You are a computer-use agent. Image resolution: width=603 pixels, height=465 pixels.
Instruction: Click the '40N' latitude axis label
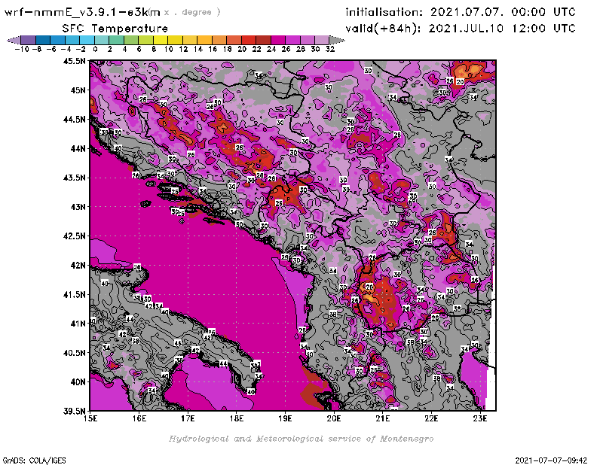[78, 382]
